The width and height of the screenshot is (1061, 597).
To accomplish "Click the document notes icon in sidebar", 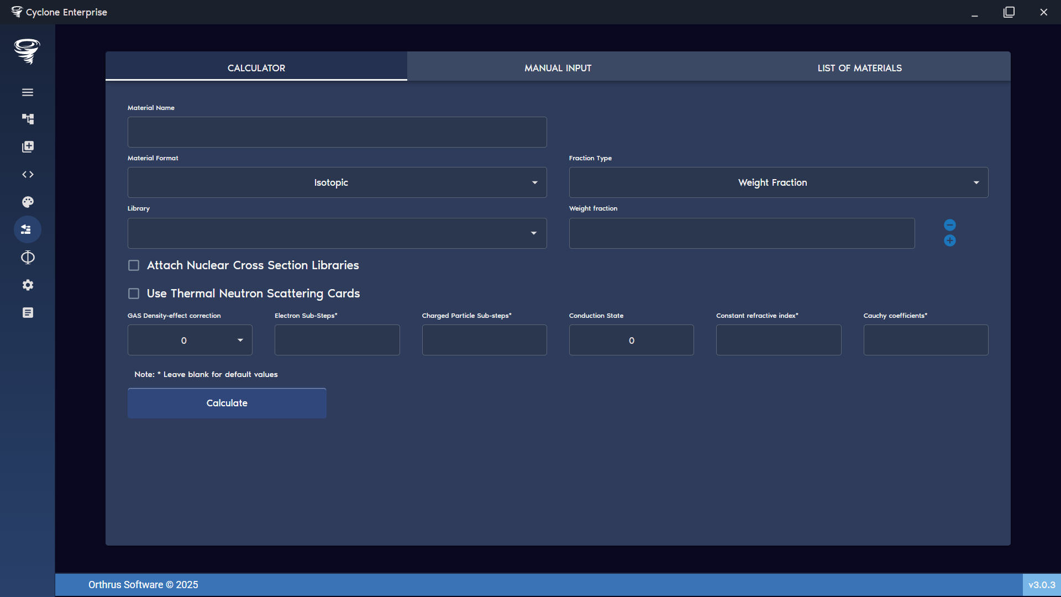I will pos(28,313).
